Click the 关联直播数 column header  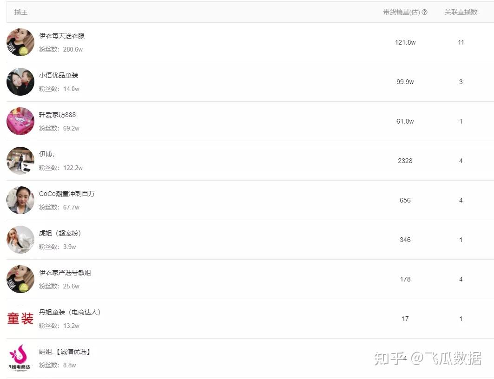click(461, 13)
